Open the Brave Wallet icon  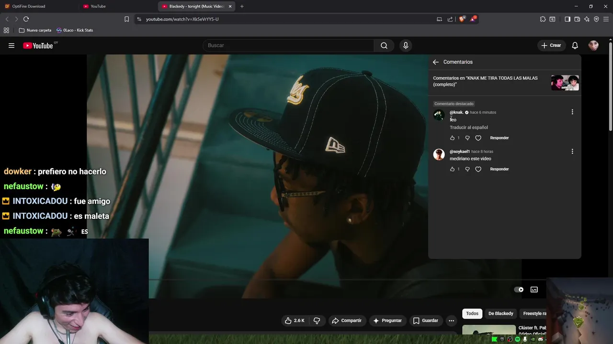[x=577, y=19]
